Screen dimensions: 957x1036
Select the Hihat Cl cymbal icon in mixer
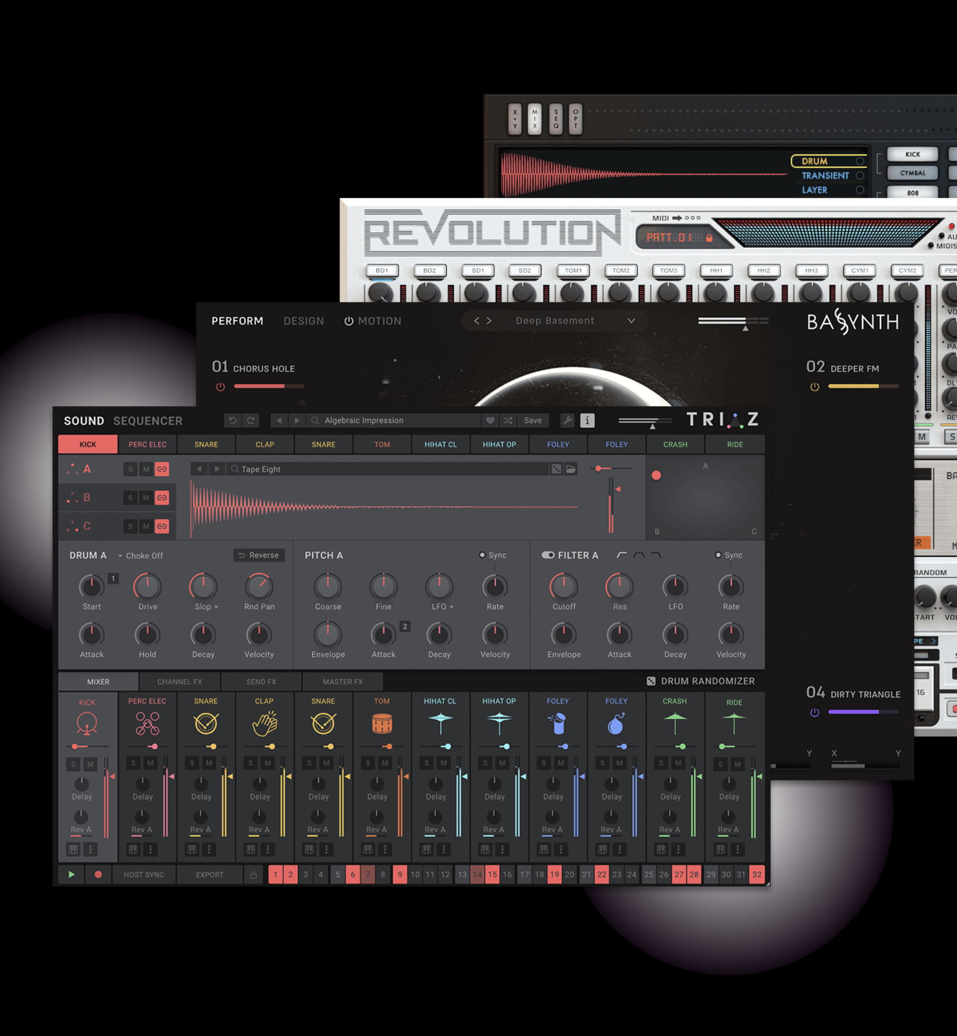coord(441,723)
